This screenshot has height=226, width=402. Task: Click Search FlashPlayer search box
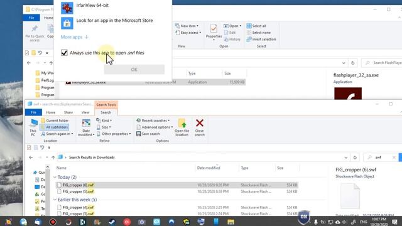(382, 63)
